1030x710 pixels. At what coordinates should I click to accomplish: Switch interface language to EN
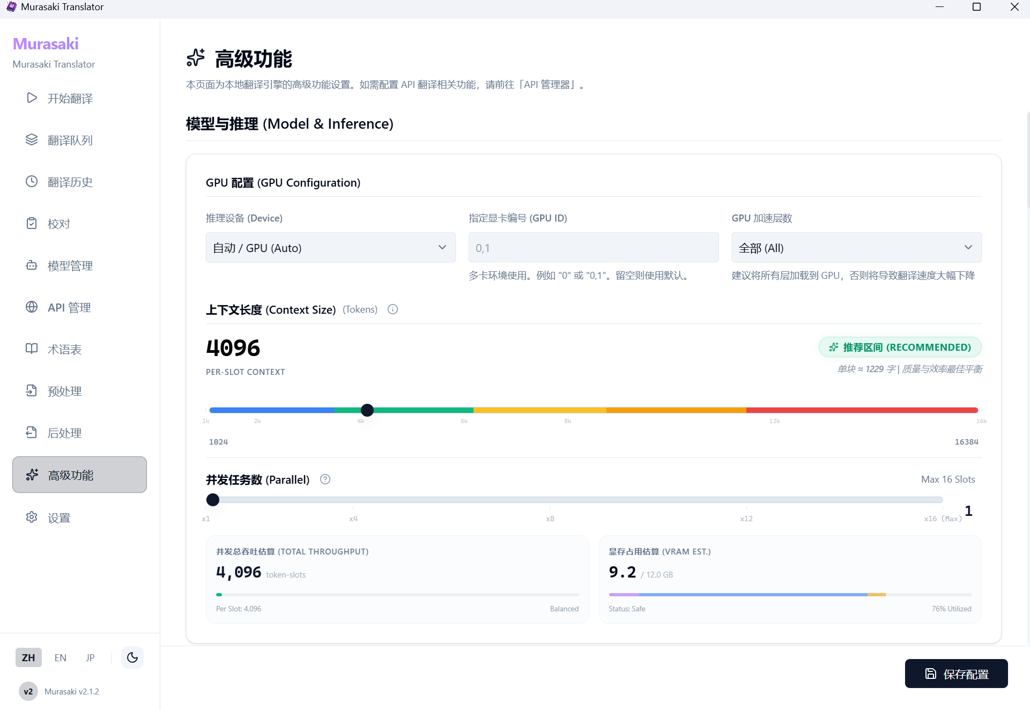(61, 657)
